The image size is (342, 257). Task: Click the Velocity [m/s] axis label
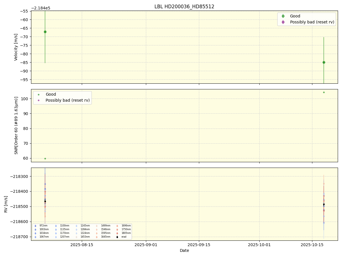[16, 47]
